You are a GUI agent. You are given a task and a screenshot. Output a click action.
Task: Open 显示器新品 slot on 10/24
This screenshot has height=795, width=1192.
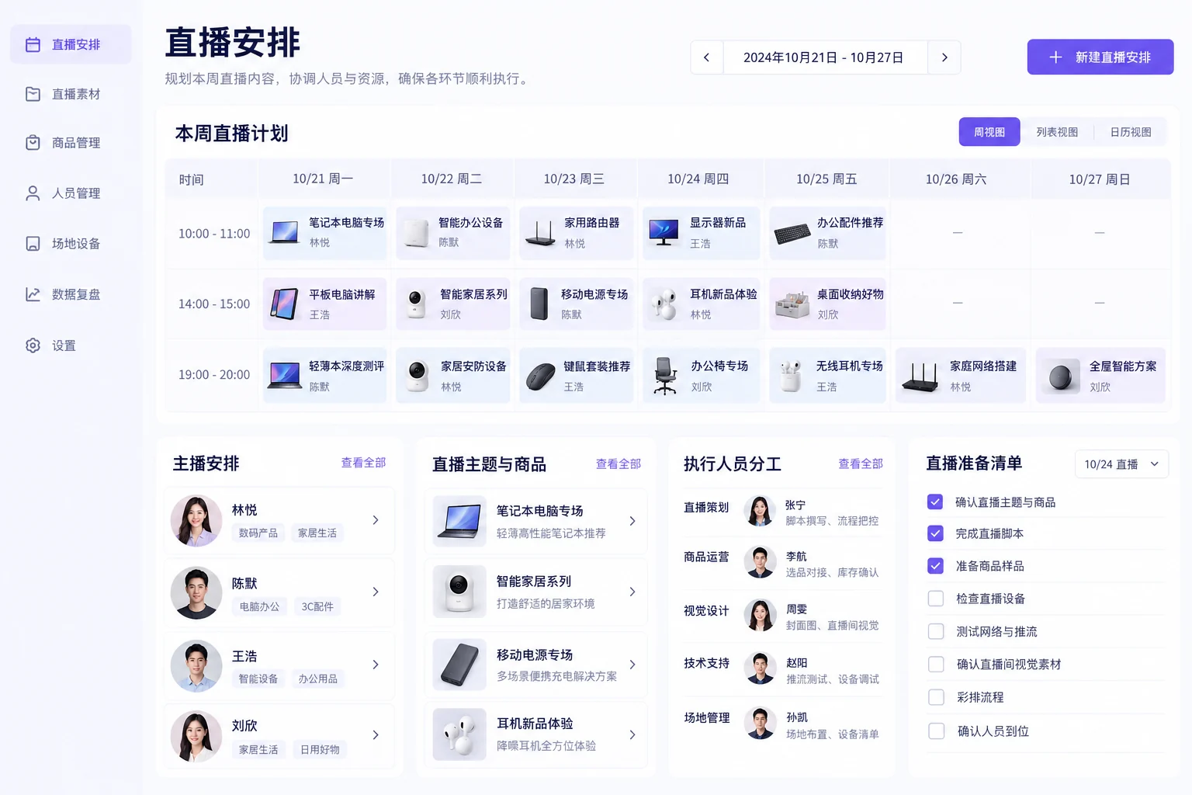click(x=702, y=233)
